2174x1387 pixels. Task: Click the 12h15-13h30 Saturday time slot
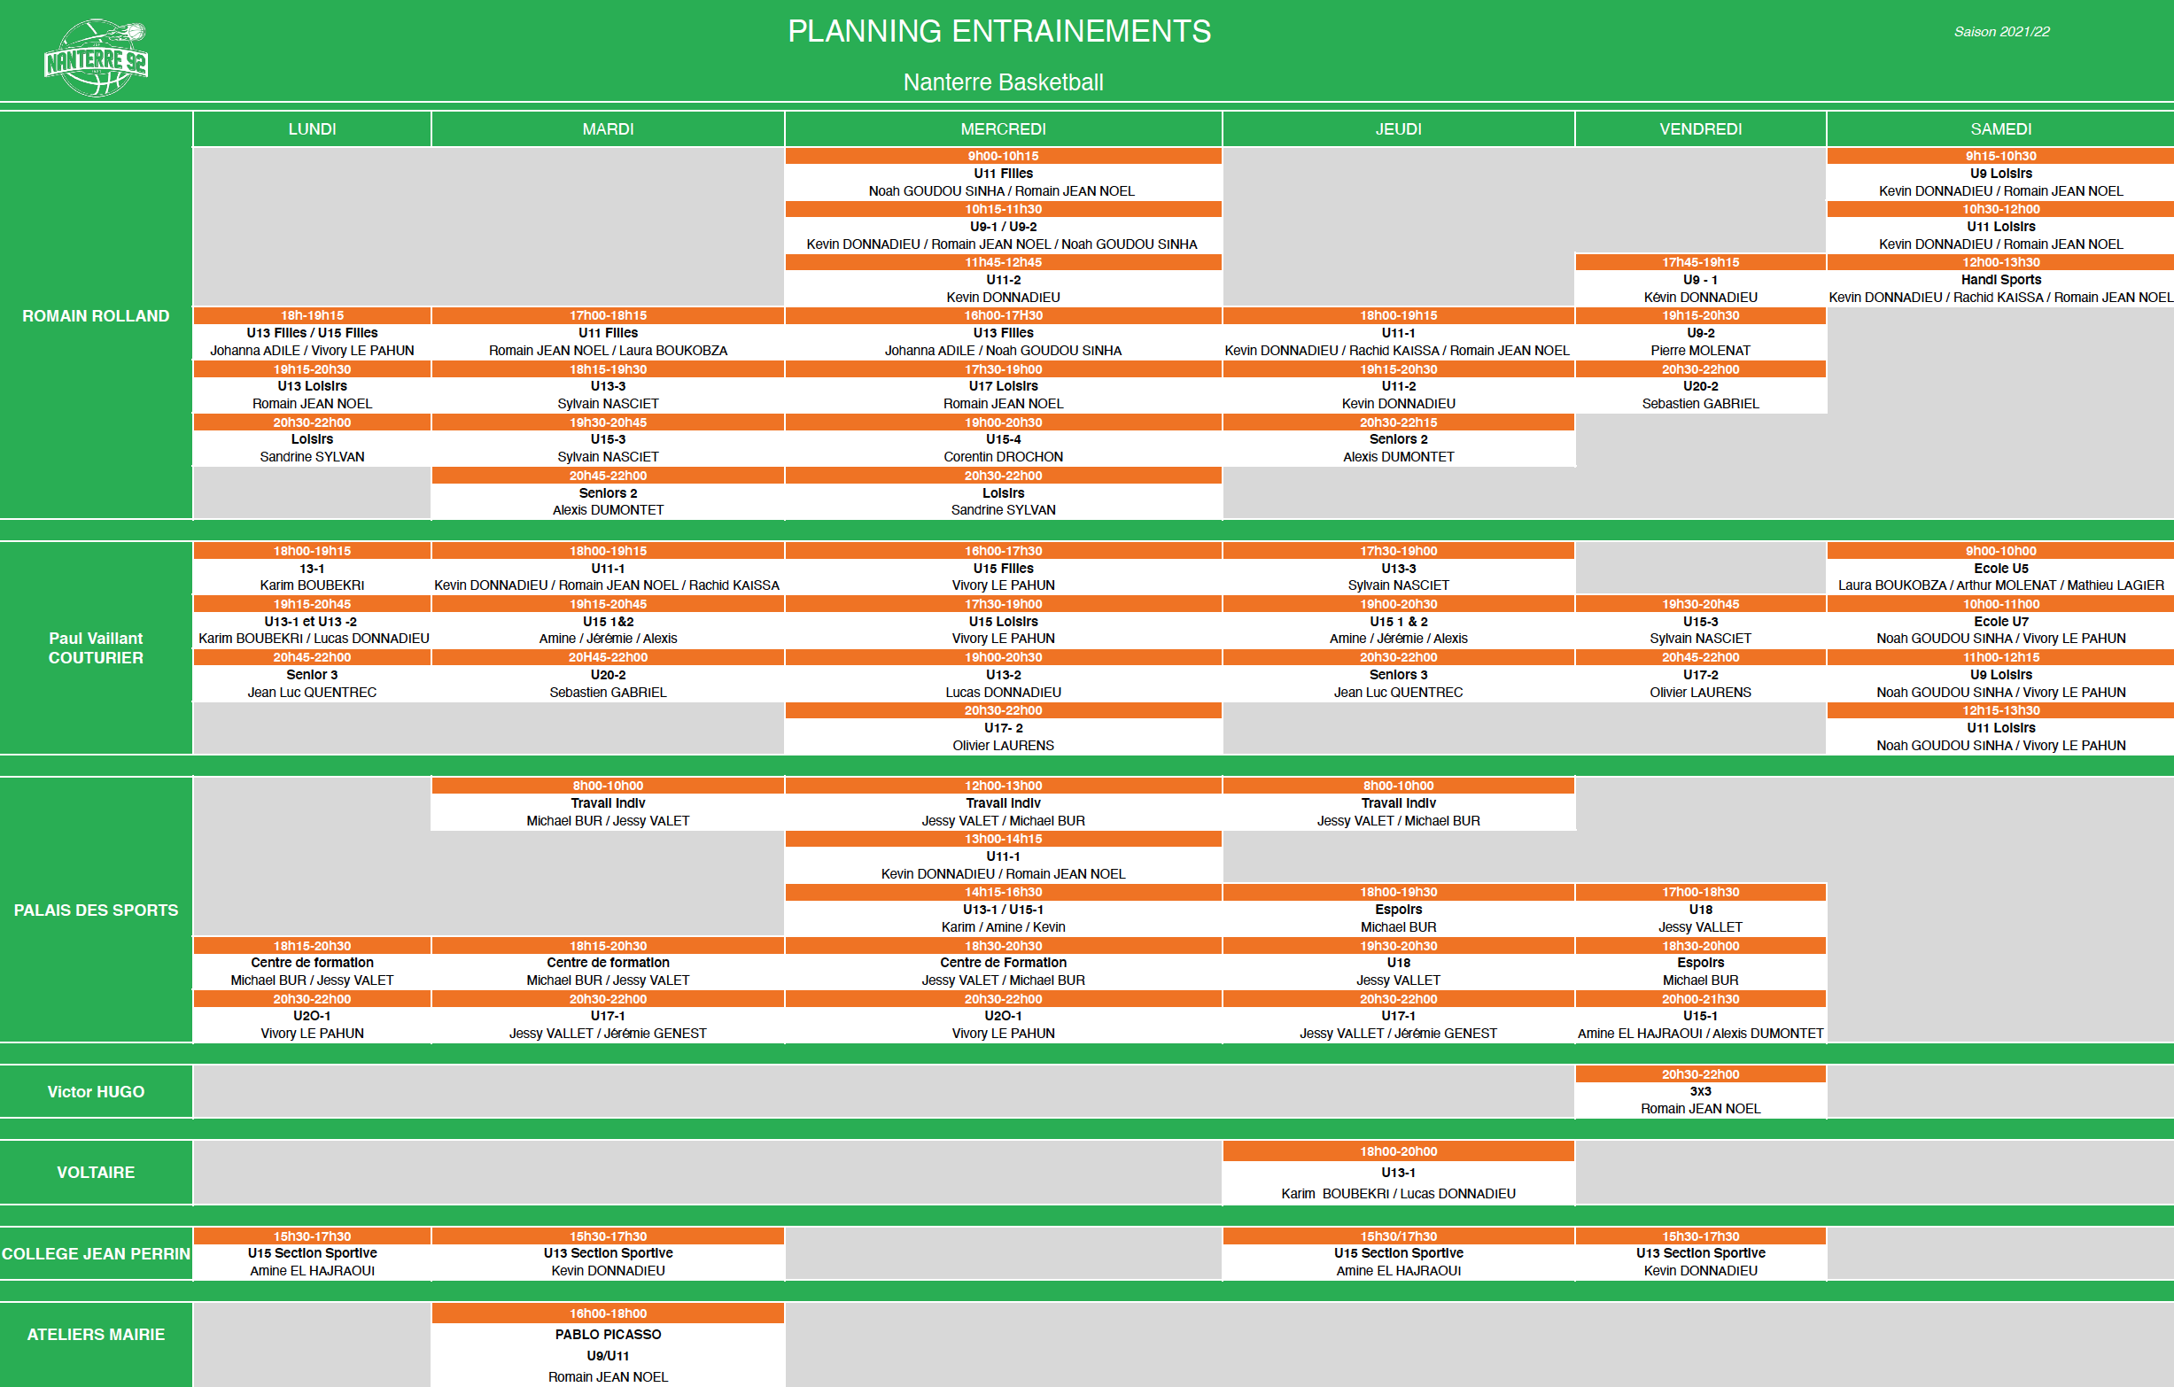point(2000,711)
